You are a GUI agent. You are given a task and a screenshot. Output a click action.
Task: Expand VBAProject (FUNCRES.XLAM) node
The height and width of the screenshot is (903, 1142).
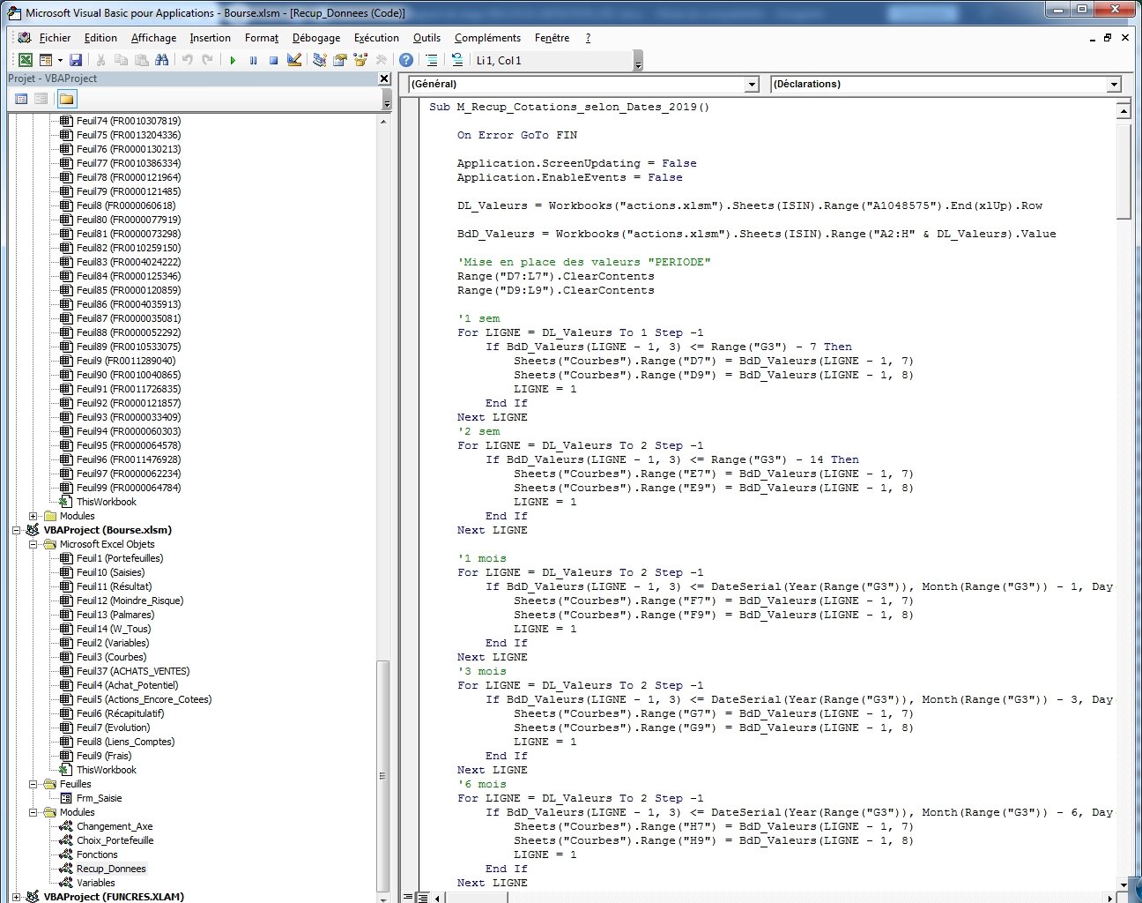(17, 897)
